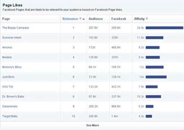Viewport: 184px width, 130px height.
Task: Sort by Relevance dropdown arrow
Action: [83, 19]
